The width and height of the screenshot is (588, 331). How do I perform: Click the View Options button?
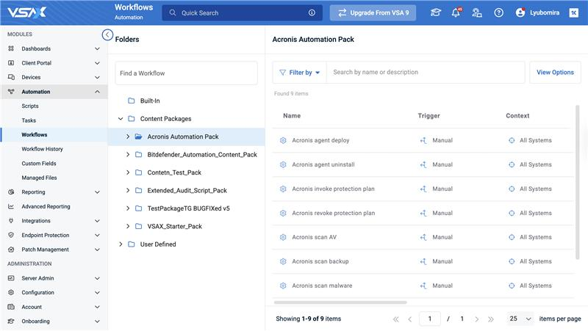[555, 72]
